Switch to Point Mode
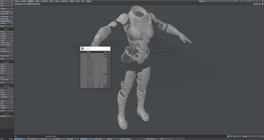This screenshot has height=140, width=264. point(6,17)
